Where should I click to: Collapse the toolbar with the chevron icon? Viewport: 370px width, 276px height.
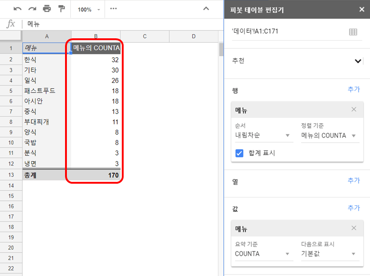tap(206, 8)
